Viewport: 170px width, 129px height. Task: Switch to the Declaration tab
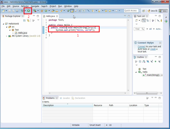coord(79,98)
